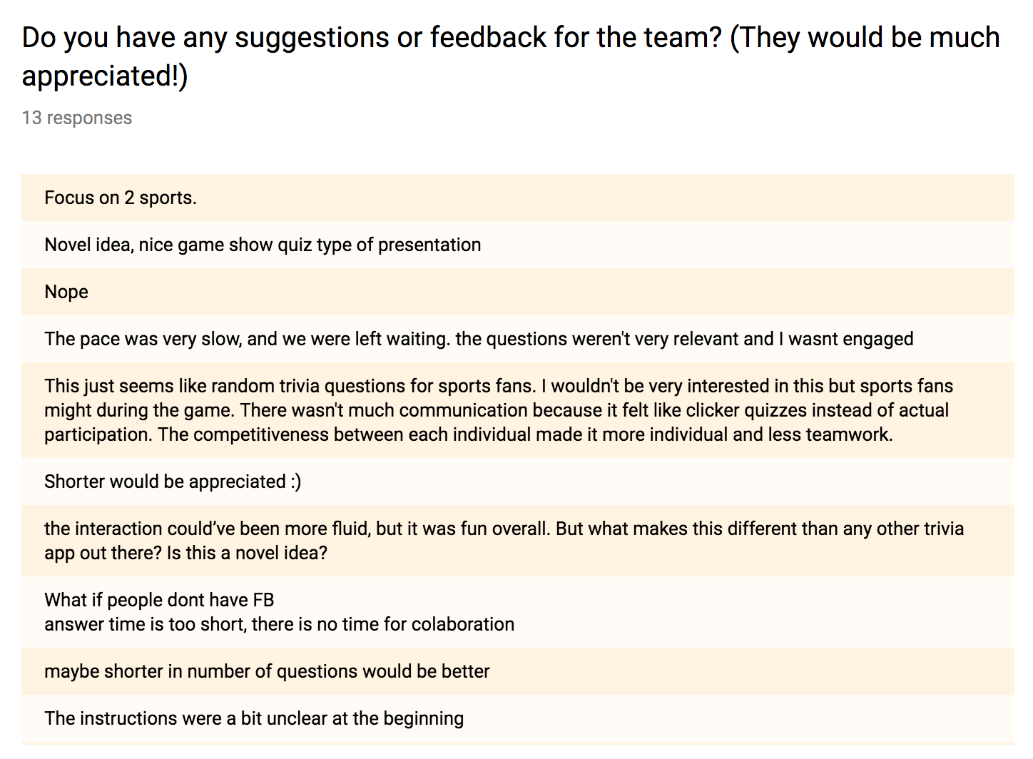Click the word 'appreciated!)' in the heading
Image resolution: width=1033 pixels, height=759 pixels.
coord(105,76)
